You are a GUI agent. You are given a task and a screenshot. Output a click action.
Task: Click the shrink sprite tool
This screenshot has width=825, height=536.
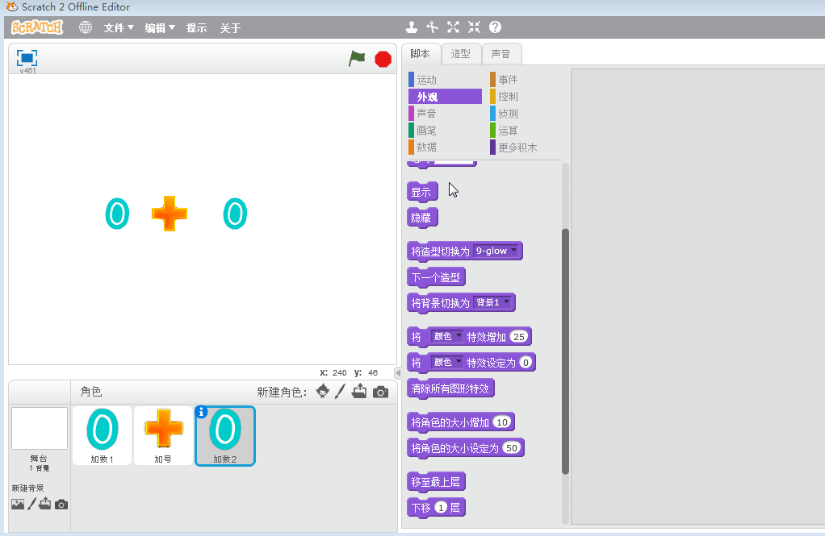point(474,27)
